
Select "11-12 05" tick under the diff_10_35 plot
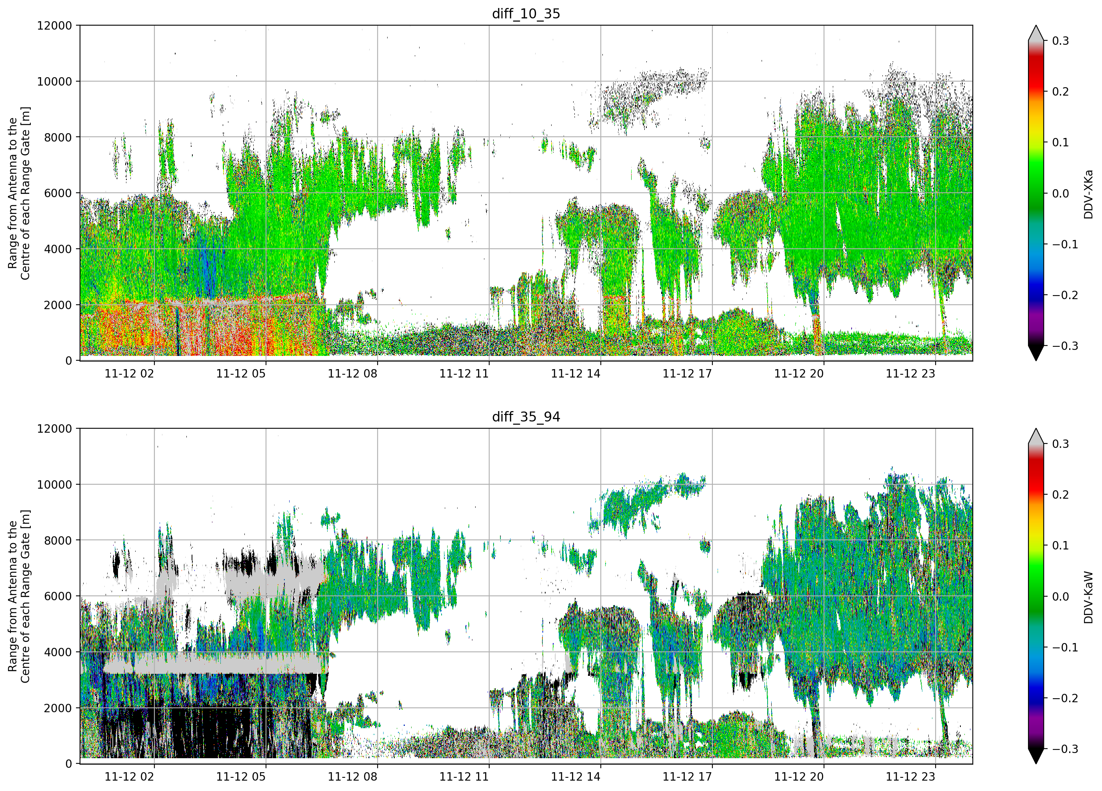coord(241,374)
